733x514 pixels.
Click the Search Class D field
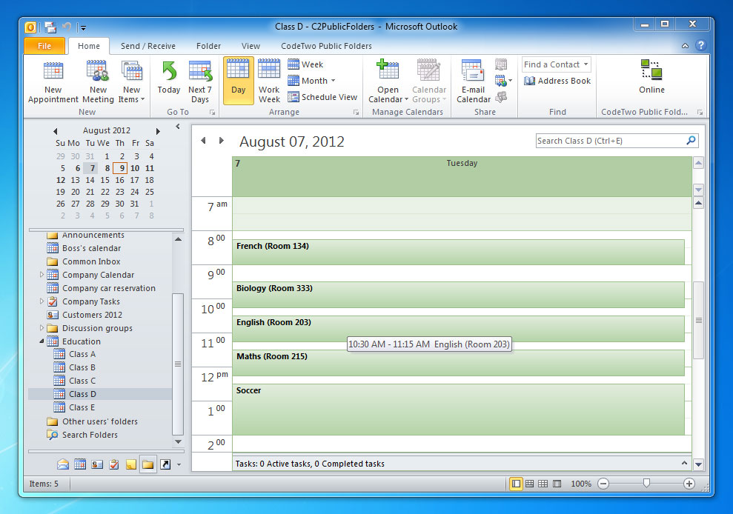(x=610, y=141)
